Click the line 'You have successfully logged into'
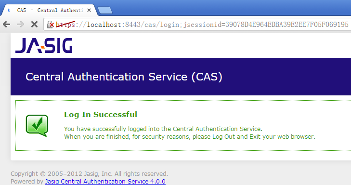This screenshot has height=185, width=351. tap(163, 129)
